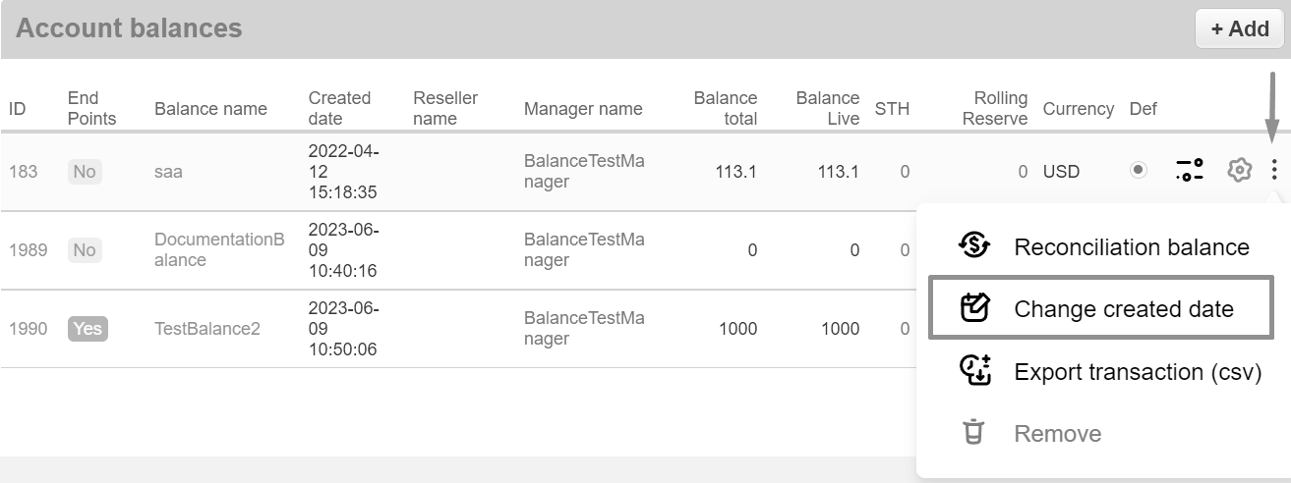The width and height of the screenshot is (1291, 483).
Task: Toggle the No End Points badge for saa
Action: point(85,172)
